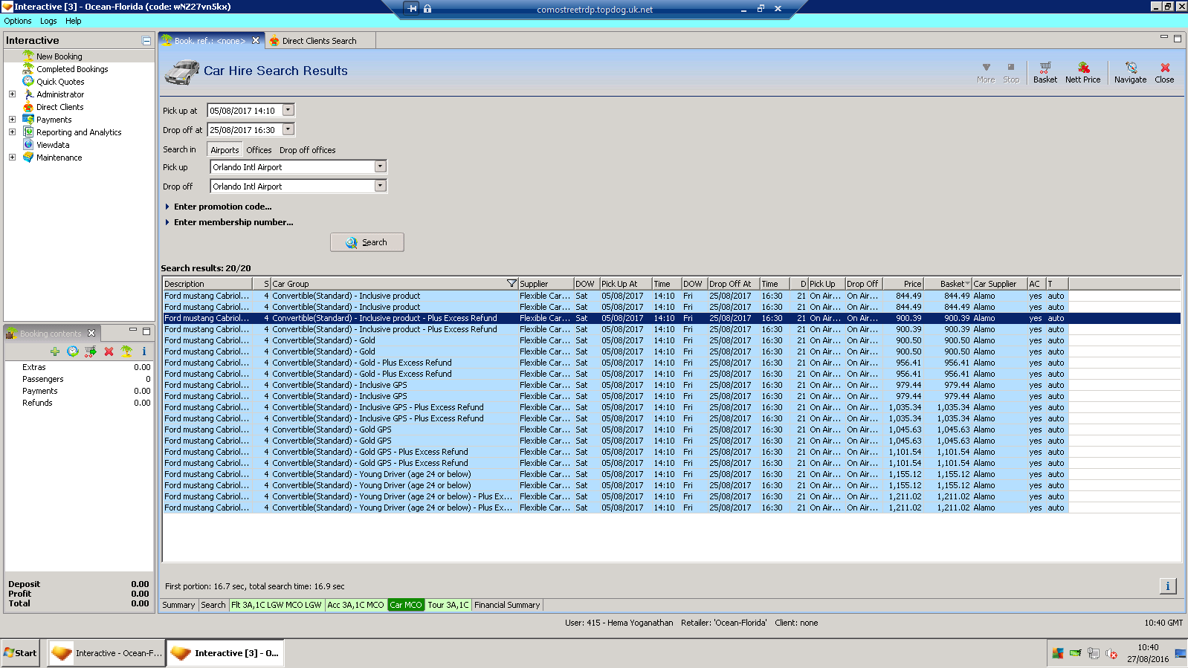Click the blue info button below results
1188x668 pixels.
click(1167, 586)
